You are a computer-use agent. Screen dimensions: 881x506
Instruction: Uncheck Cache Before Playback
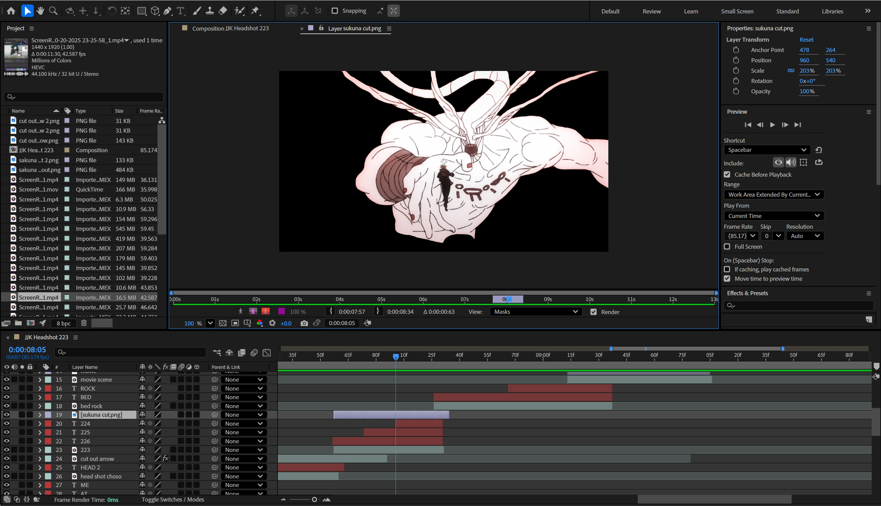click(x=727, y=174)
